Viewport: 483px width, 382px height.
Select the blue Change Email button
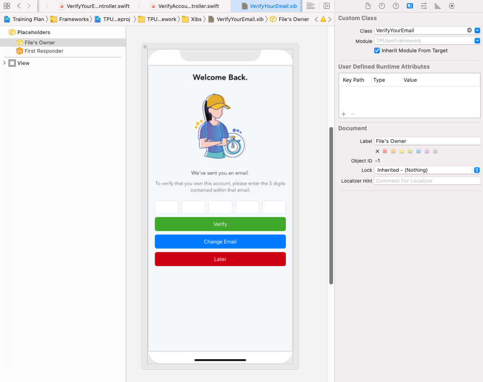pyautogui.click(x=220, y=241)
